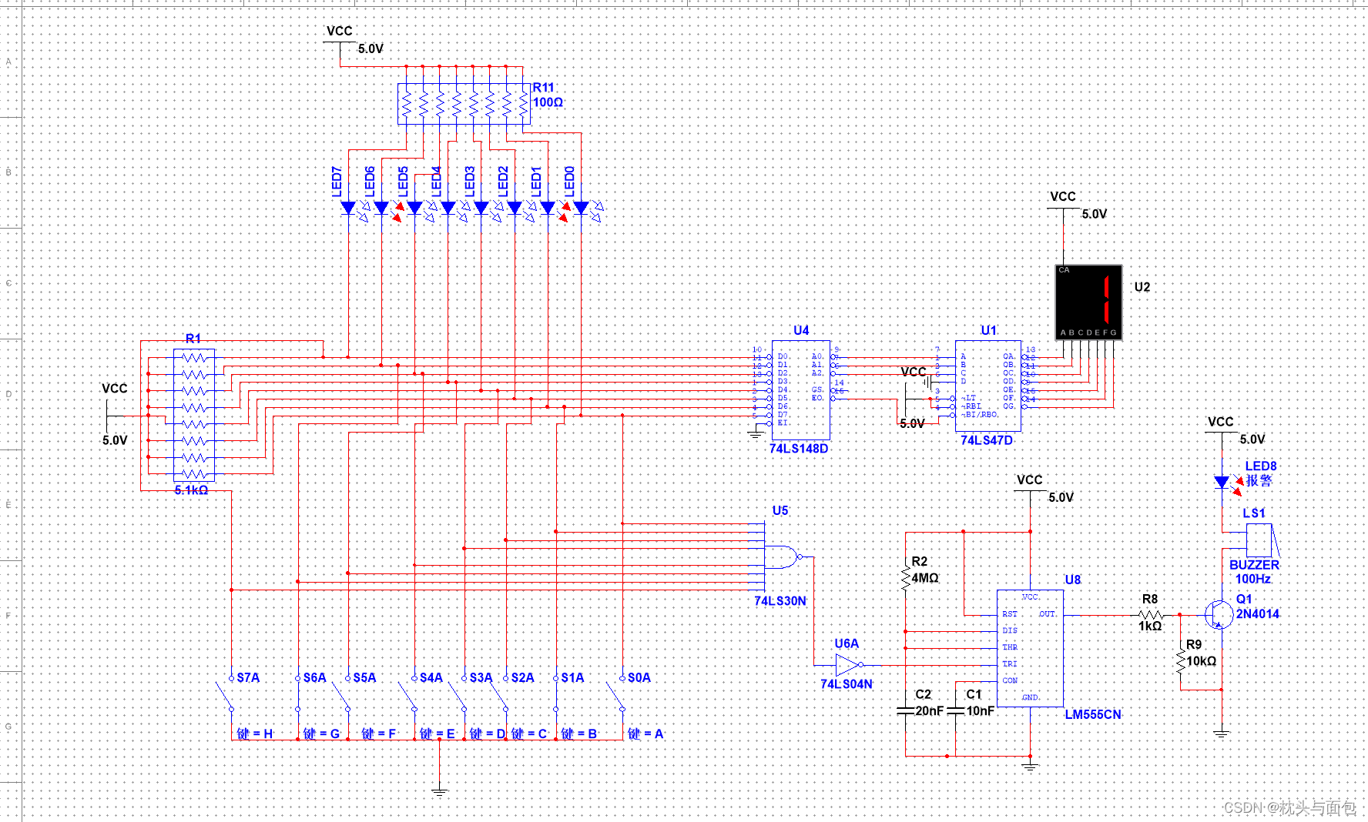
Task: Select the R1 resistor pack component
Action: pyautogui.click(x=194, y=415)
